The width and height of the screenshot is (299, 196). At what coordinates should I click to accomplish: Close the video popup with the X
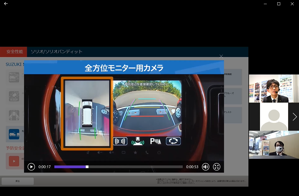click(221, 56)
